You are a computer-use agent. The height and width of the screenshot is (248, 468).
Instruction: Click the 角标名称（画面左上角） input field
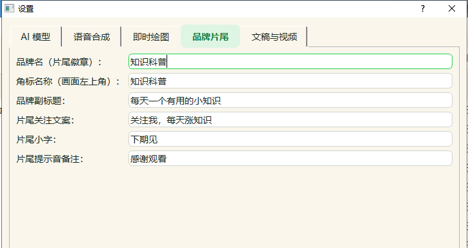click(290, 81)
